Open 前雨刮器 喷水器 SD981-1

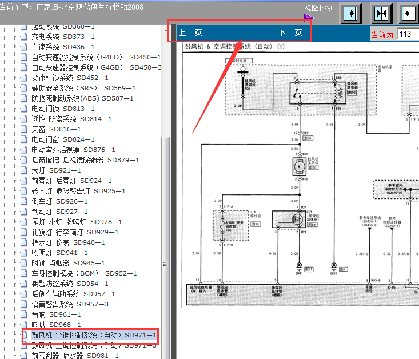click(75, 356)
